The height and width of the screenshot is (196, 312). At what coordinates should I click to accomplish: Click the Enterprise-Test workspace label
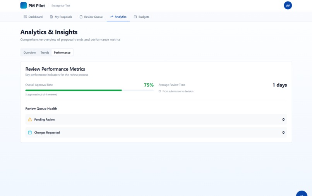tap(61, 5)
